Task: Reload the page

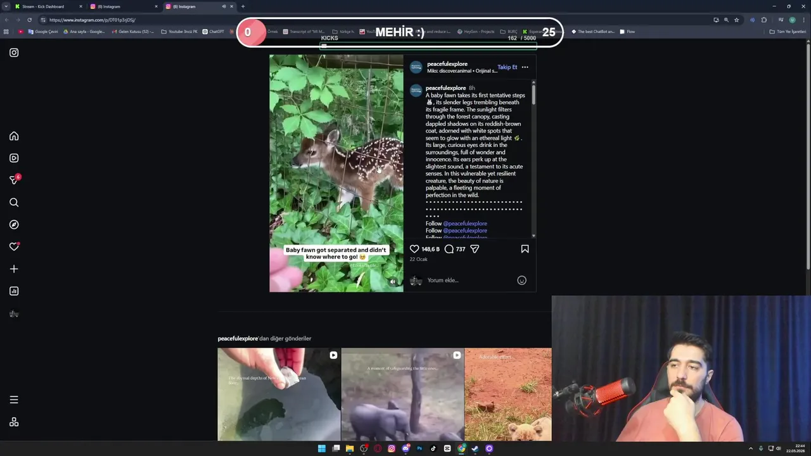Action: pyautogui.click(x=29, y=20)
